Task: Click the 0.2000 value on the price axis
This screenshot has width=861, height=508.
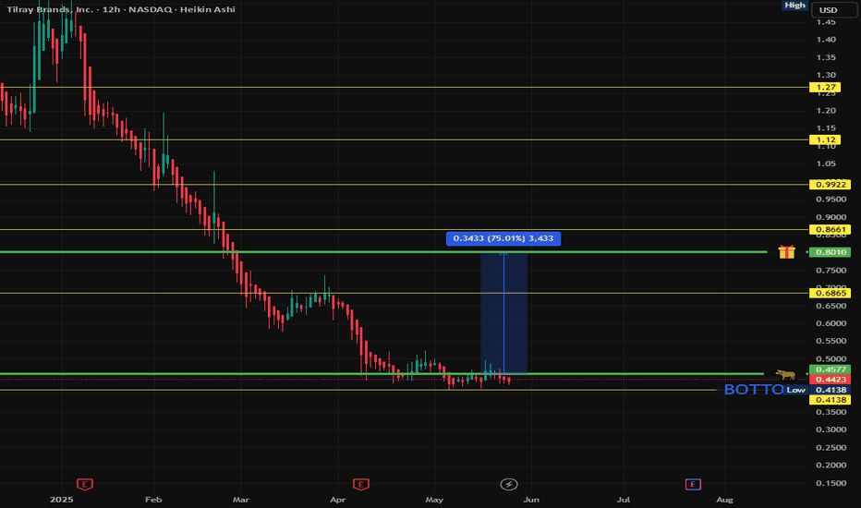Action: [x=831, y=466]
